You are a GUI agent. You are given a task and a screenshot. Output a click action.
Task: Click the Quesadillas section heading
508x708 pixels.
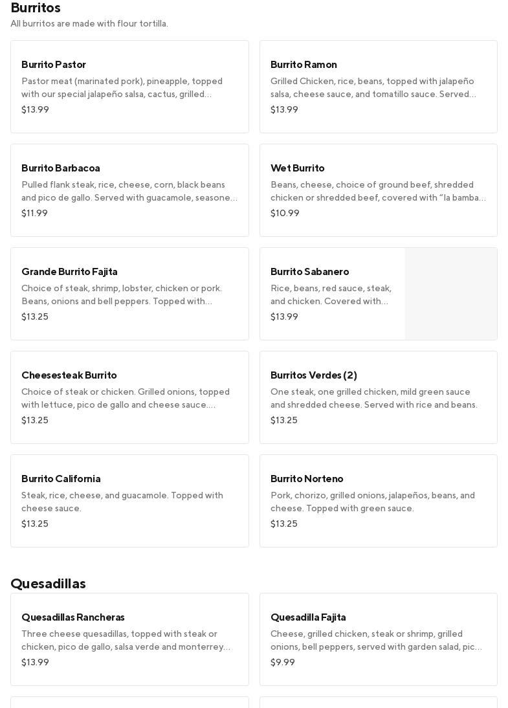[x=49, y=584]
